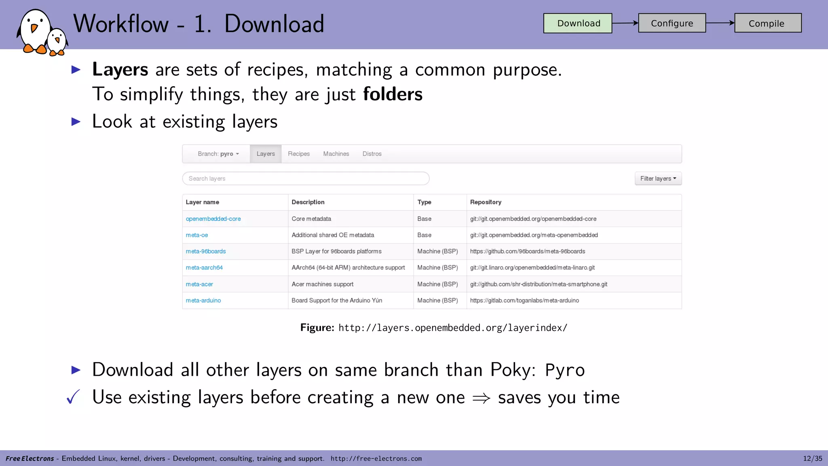Open the Distros tab
This screenshot has width=828, height=466.
(x=372, y=154)
